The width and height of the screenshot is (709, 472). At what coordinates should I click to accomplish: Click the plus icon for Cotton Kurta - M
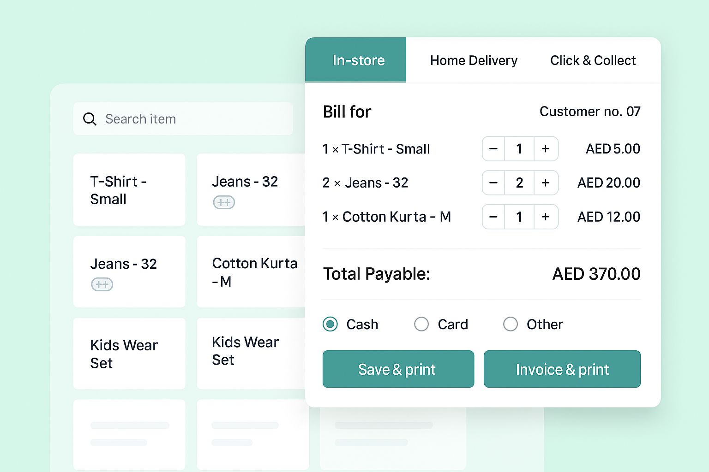pyautogui.click(x=546, y=217)
